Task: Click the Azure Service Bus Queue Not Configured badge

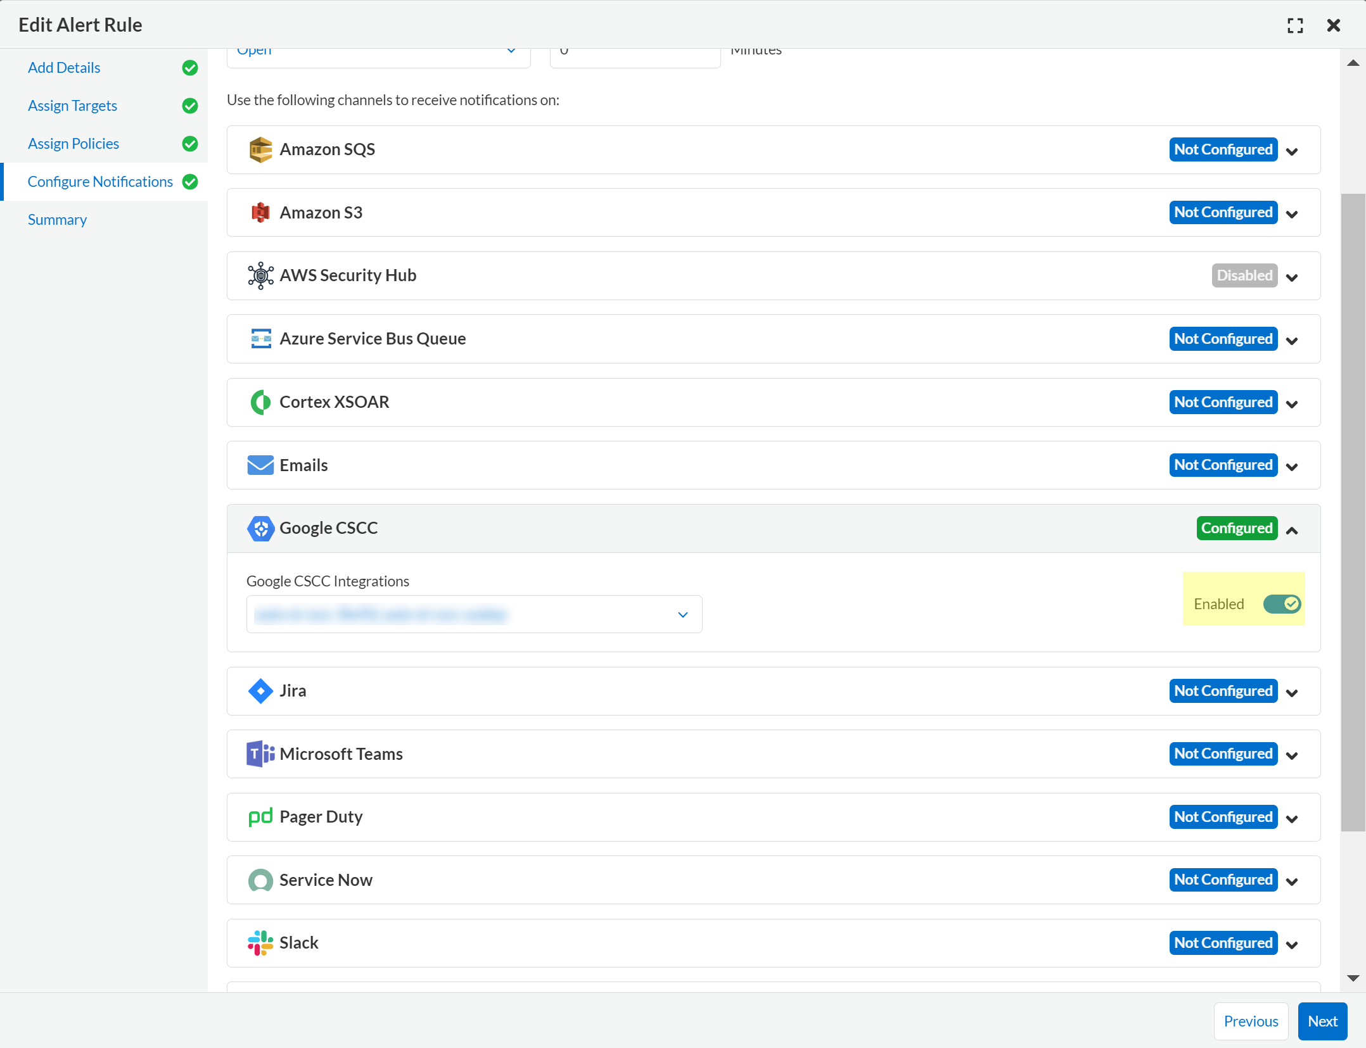Action: 1223,339
